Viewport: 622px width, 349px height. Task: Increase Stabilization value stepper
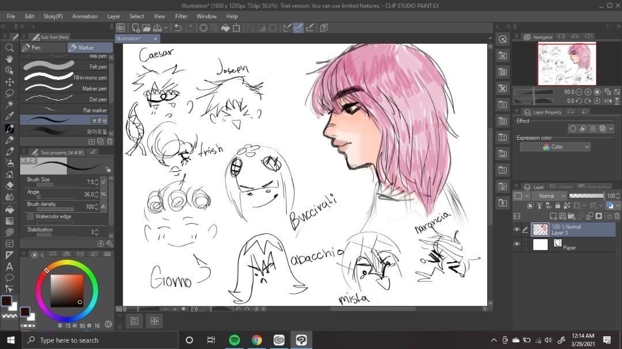[x=96, y=230]
